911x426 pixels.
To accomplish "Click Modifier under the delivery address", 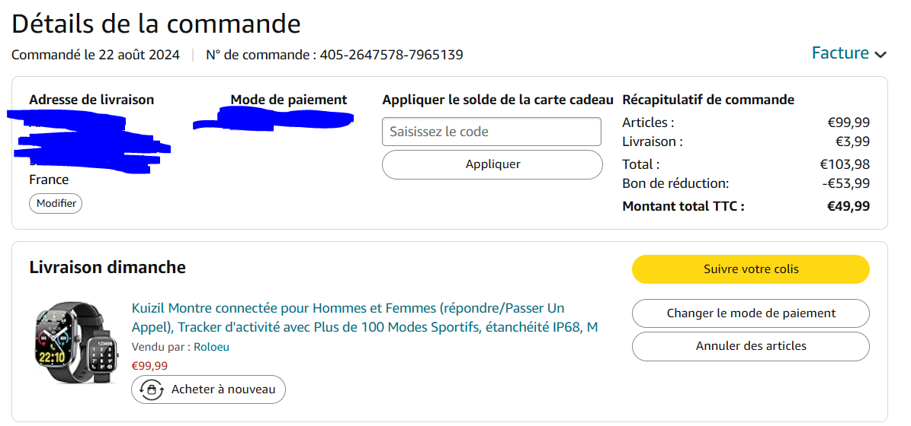I will [56, 203].
